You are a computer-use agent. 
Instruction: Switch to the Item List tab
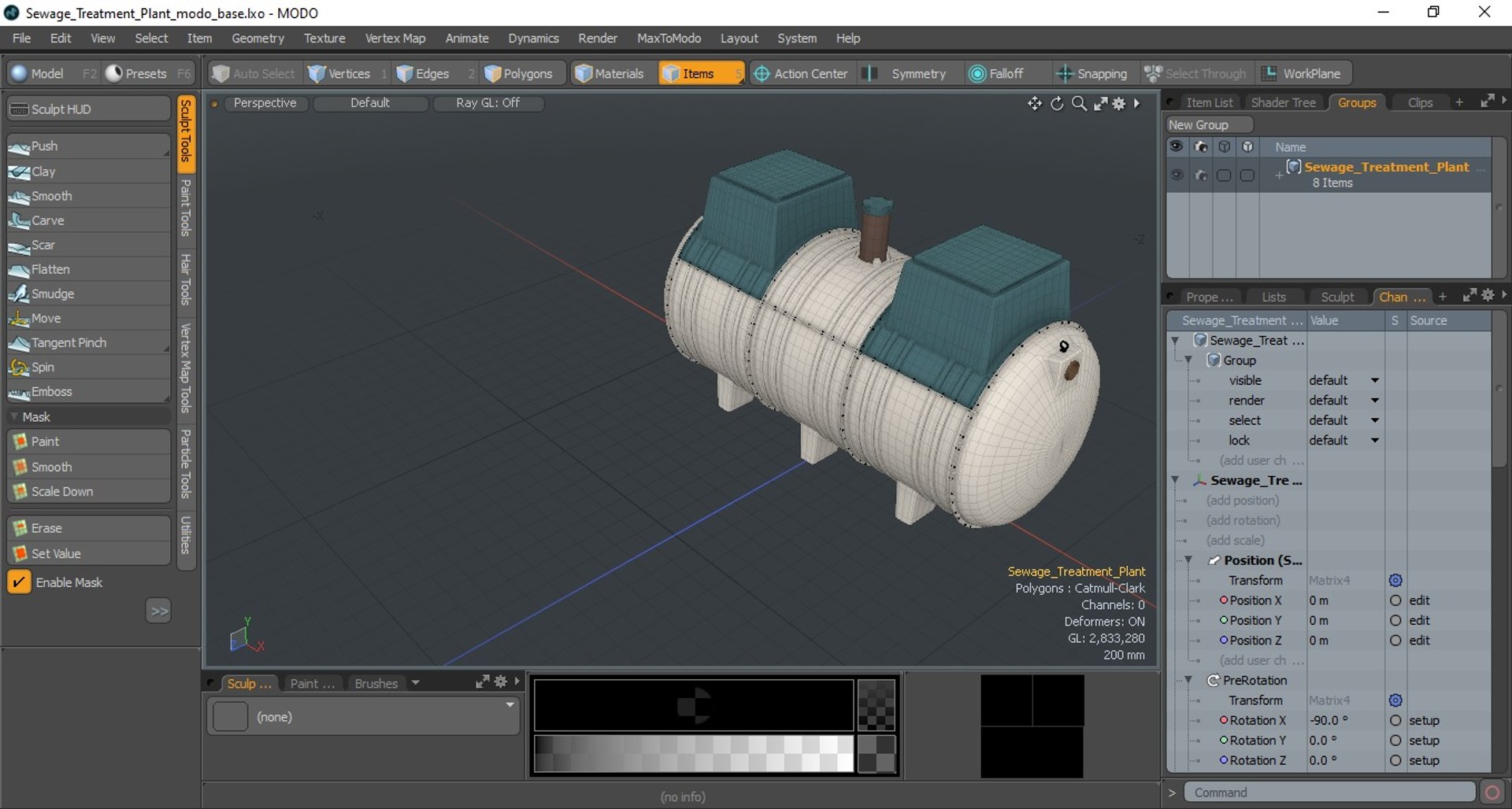1209,102
